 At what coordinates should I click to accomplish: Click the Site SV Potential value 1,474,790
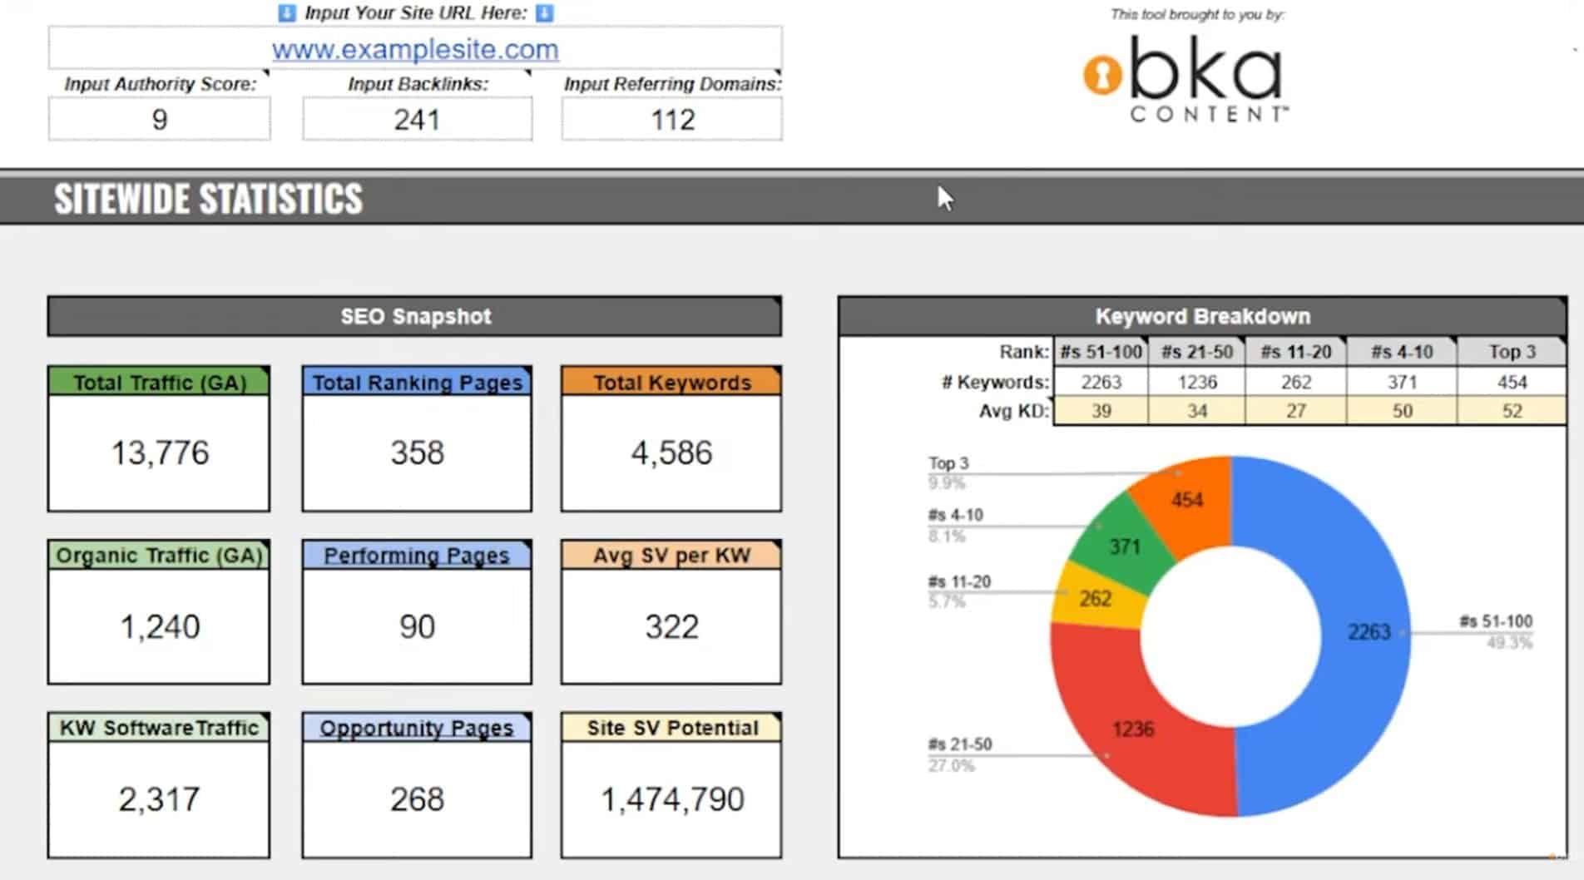[671, 798]
